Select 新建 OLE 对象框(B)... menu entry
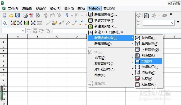The image size is (181, 105). (x=111, y=32)
